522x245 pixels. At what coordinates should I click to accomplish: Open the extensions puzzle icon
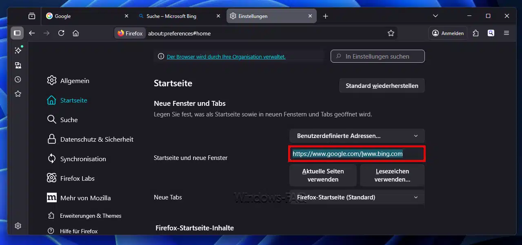click(475, 33)
